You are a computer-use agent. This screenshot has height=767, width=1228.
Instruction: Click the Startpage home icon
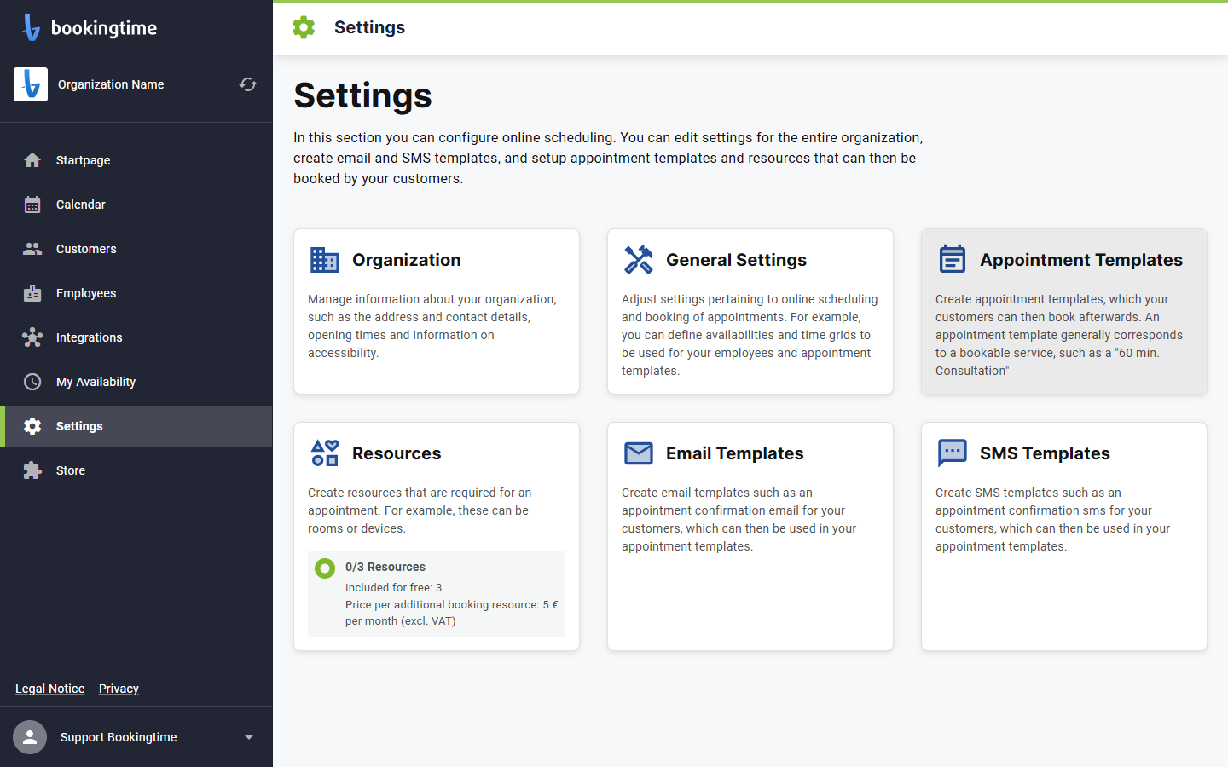coord(32,160)
